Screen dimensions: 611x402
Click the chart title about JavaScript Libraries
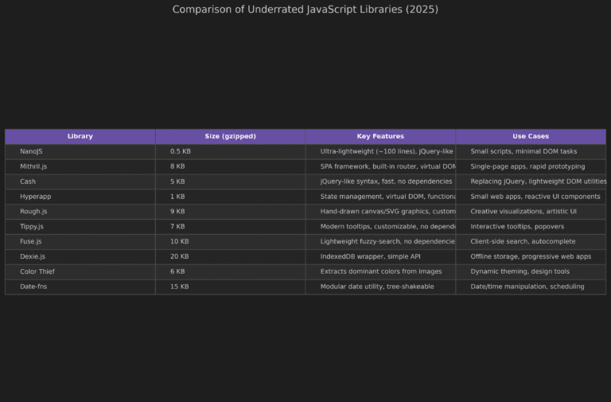[305, 10]
